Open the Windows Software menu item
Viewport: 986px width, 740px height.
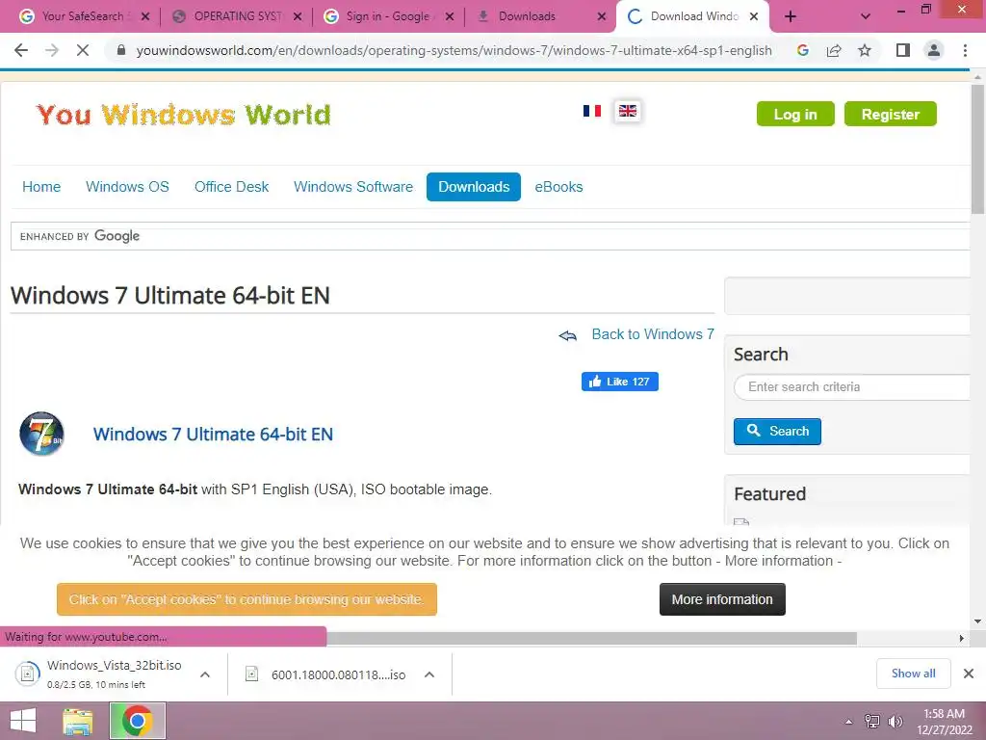point(353,187)
